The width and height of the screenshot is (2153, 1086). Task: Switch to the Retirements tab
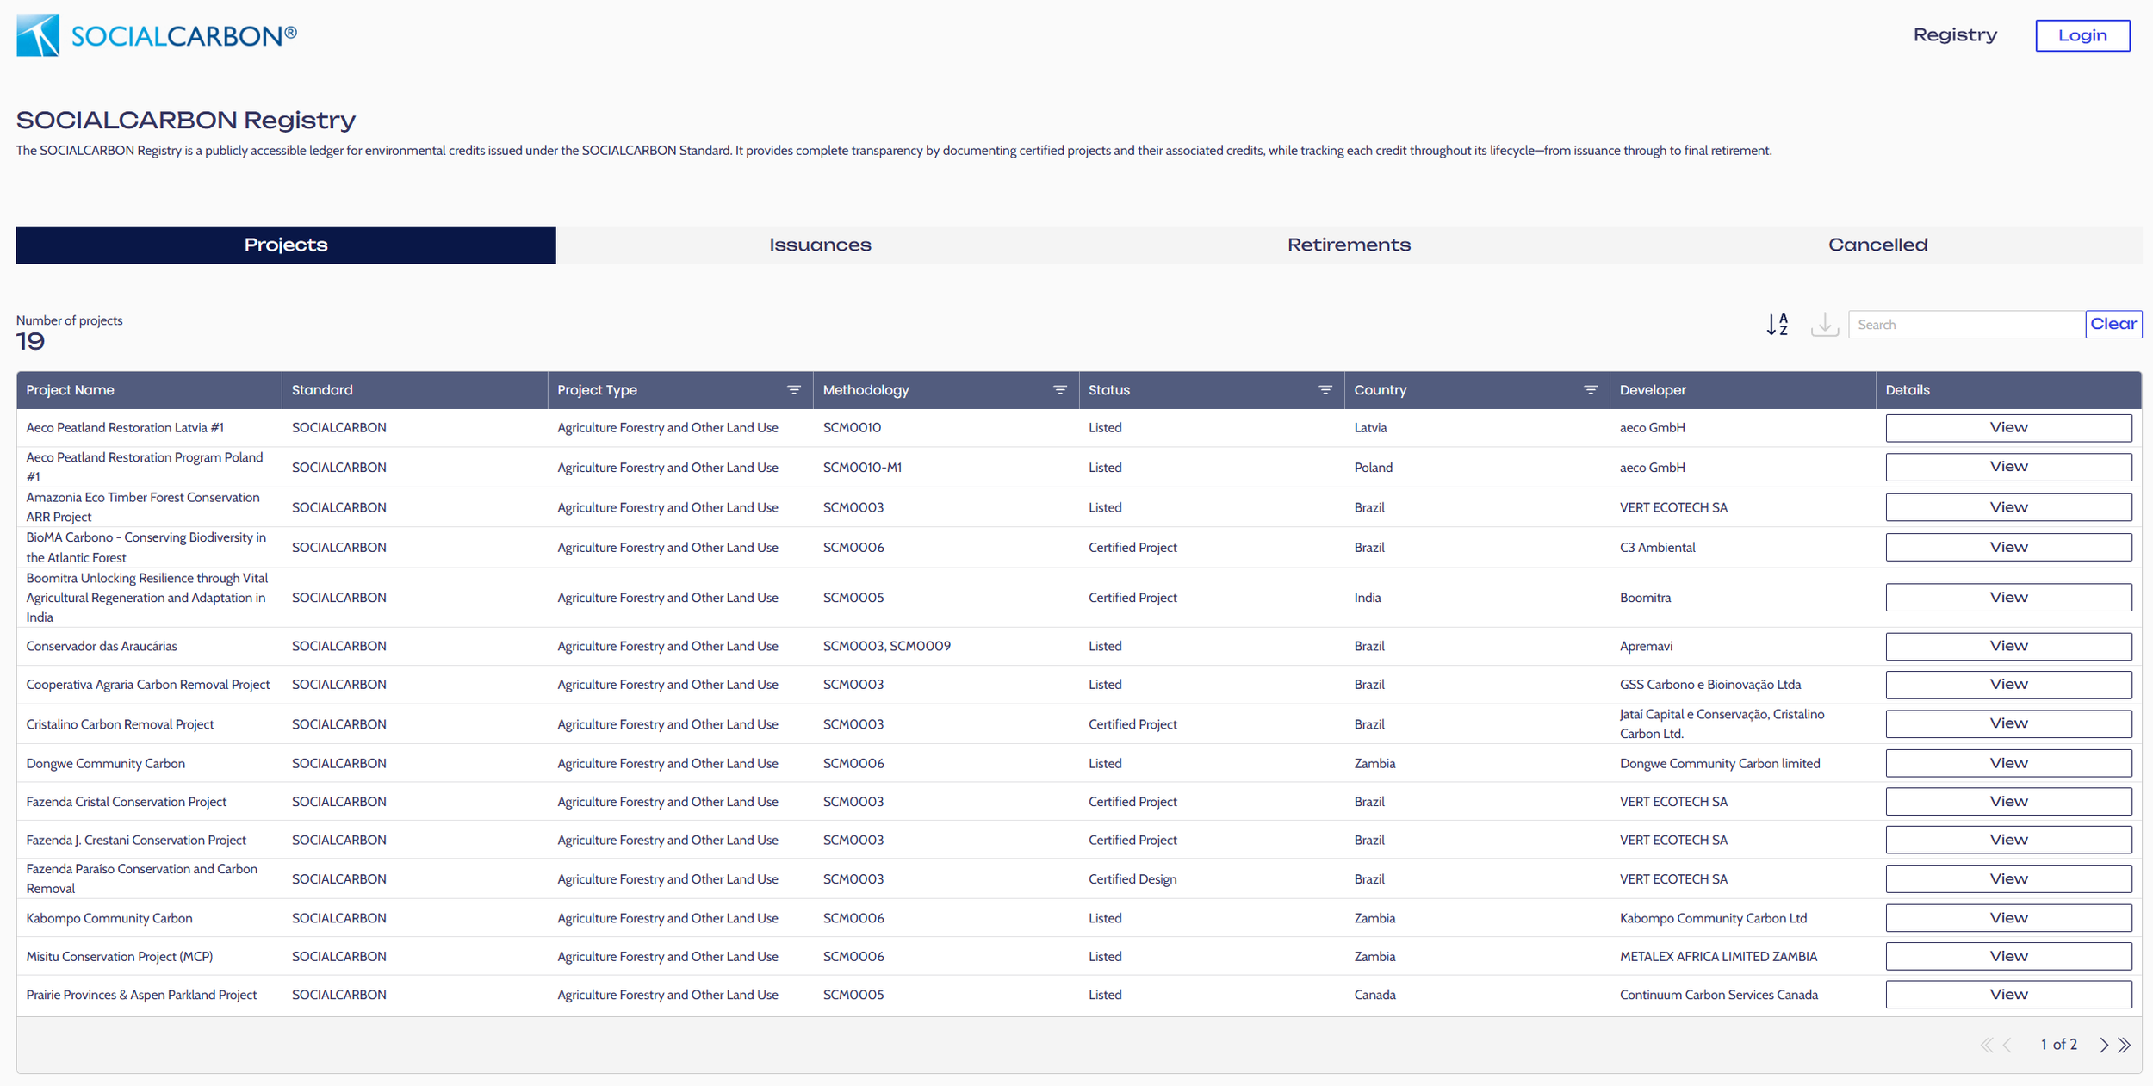pos(1349,245)
